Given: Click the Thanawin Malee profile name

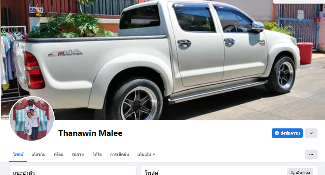Looking at the screenshot, I should [90, 133].
